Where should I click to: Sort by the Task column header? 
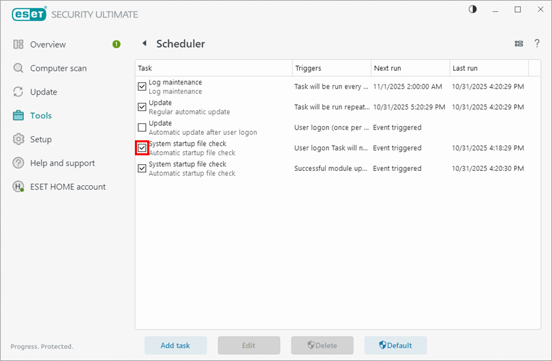(x=213, y=68)
